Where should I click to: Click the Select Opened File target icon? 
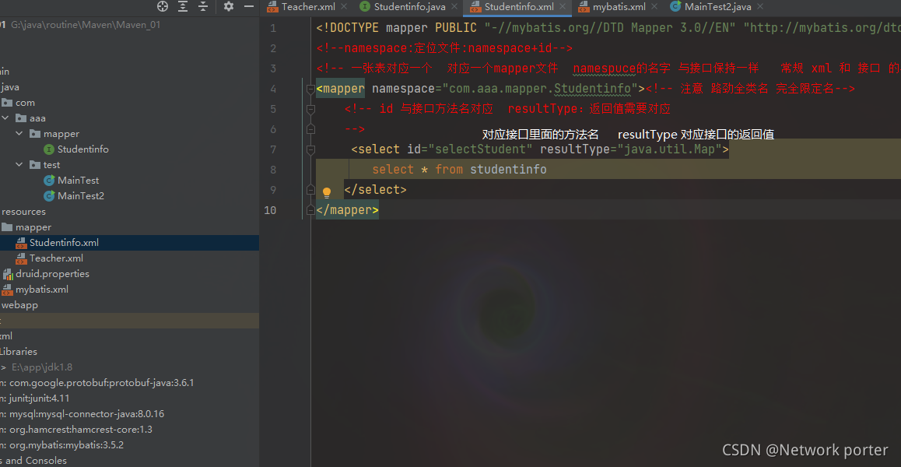click(x=163, y=6)
